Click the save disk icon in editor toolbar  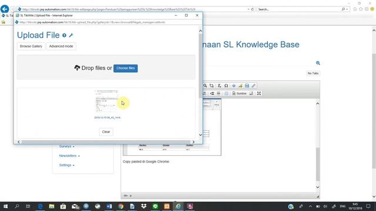247,86
